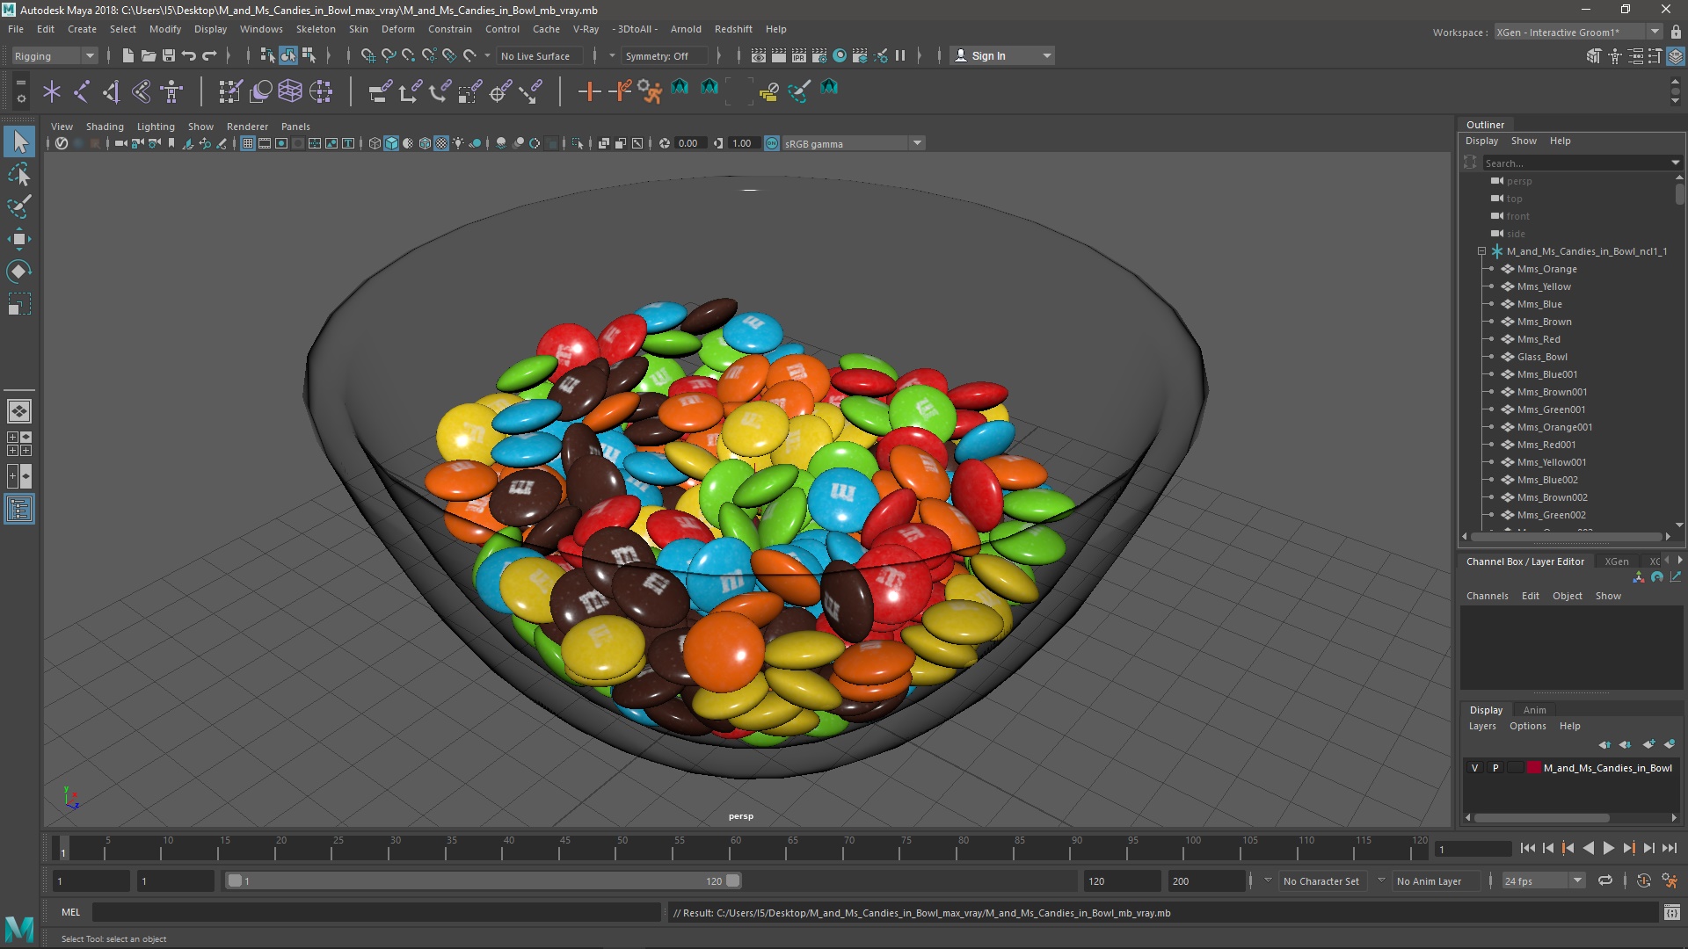Viewport: 1688px width, 949px height.
Task: Choose the Lasso select tool
Action: tap(19, 175)
